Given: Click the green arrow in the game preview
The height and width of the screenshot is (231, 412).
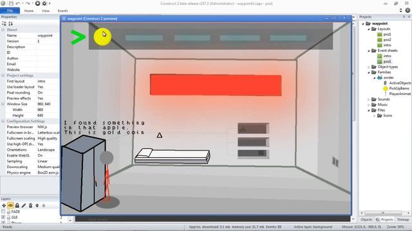Looking at the screenshot, I should [x=78, y=37].
